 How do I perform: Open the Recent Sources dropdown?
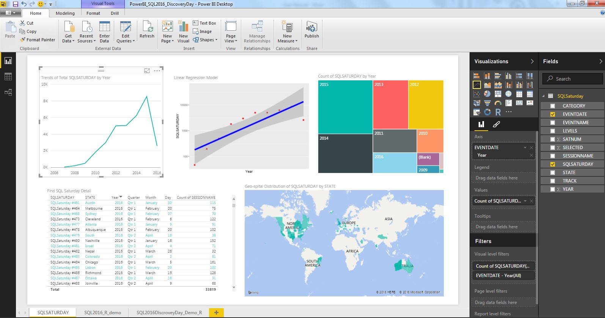pos(86,41)
